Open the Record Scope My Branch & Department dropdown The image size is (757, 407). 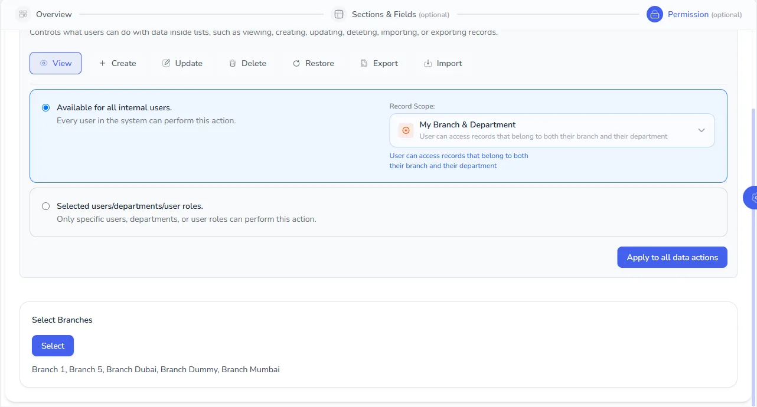(552, 130)
